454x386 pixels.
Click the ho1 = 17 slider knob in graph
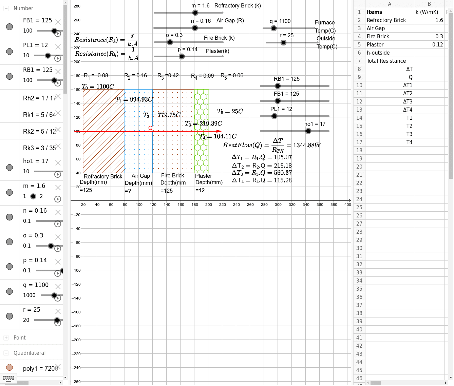(308, 131)
